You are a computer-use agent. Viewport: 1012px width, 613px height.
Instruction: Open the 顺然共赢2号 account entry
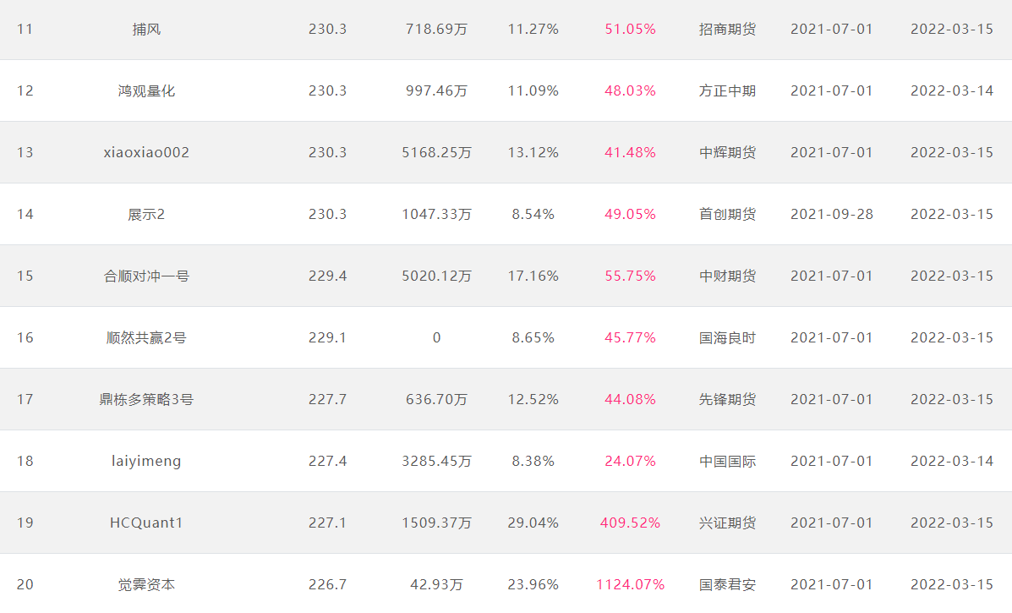click(146, 337)
